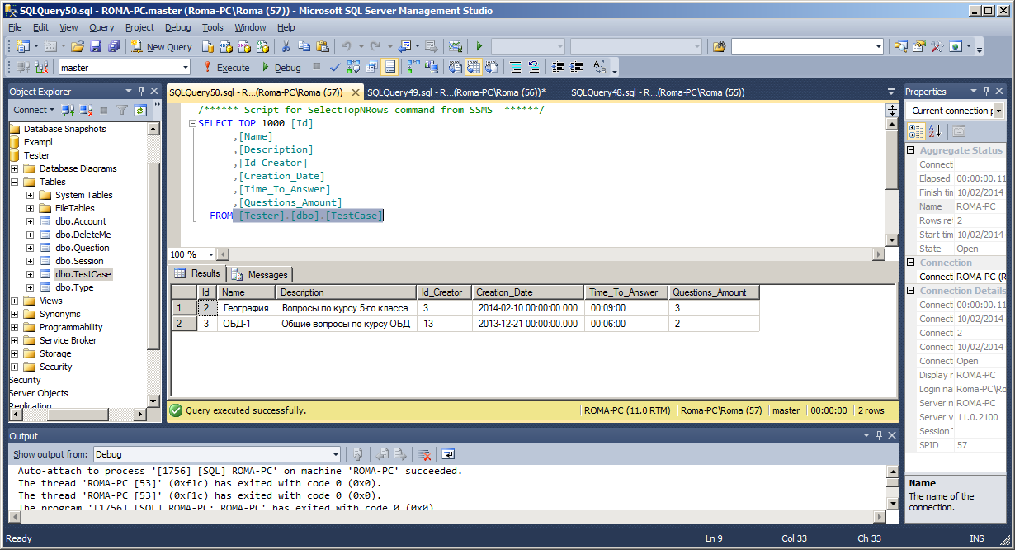Open the 100 % zoom dropdown

click(211, 254)
